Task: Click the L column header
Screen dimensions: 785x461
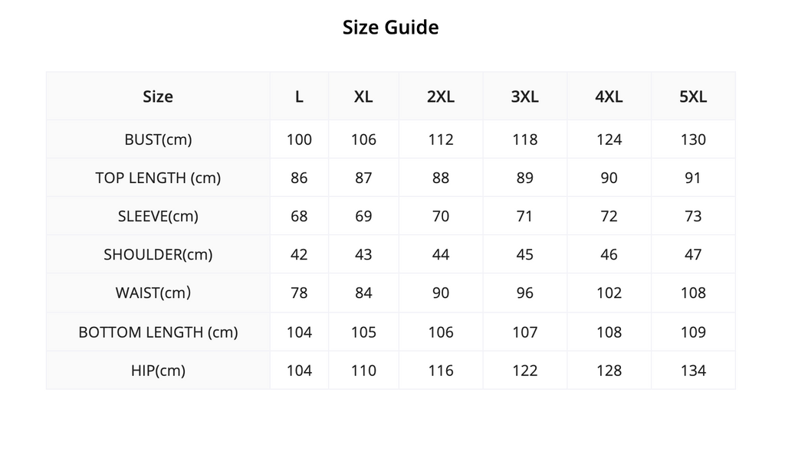Action: [x=299, y=96]
